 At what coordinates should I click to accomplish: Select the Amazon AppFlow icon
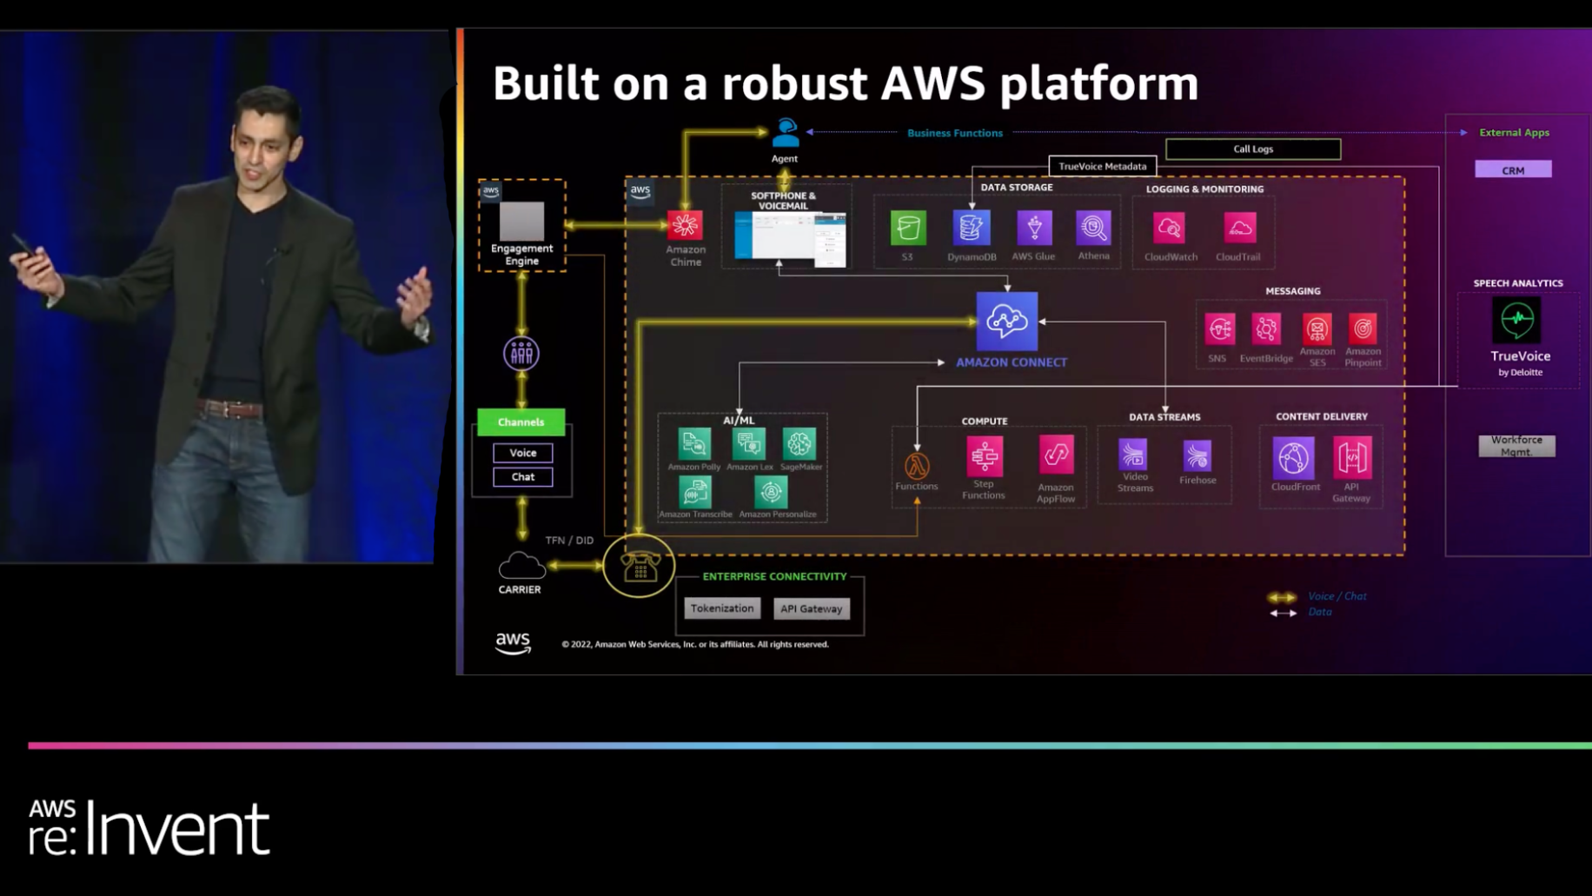click(x=1057, y=456)
